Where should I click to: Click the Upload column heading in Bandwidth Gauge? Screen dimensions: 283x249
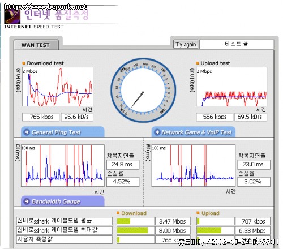pos(211,213)
